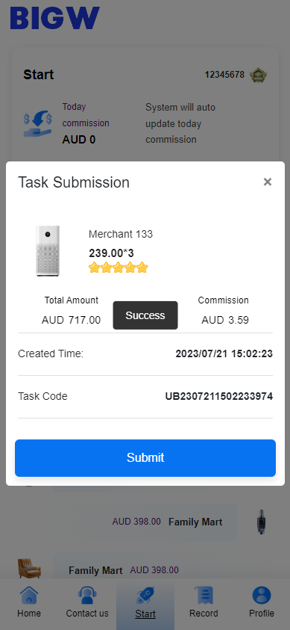Select the black device product thumbnail

[x=261, y=522]
